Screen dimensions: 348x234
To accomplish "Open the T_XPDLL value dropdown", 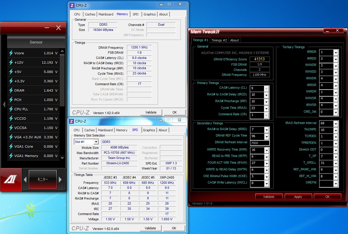I will (336, 163).
